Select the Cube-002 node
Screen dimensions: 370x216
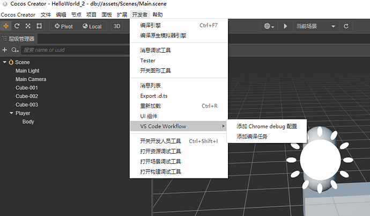coord(27,96)
